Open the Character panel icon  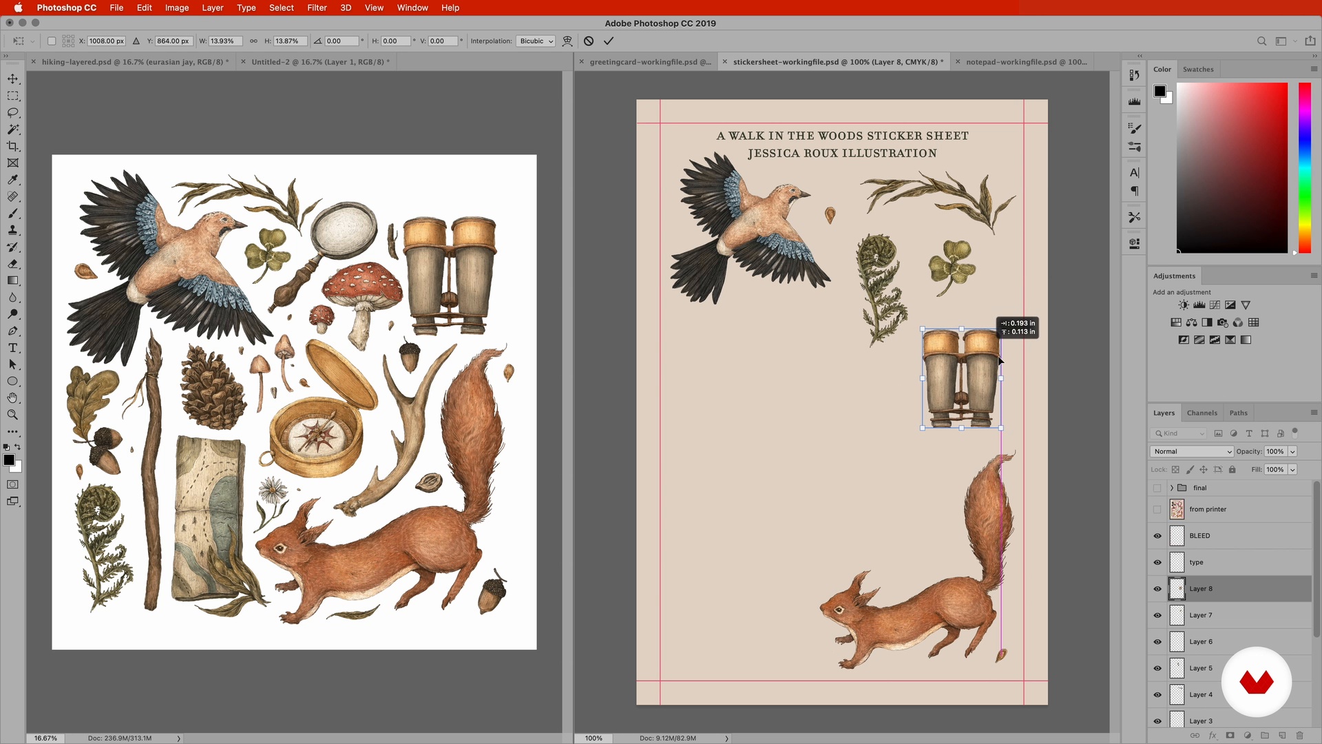click(x=1135, y=173)
